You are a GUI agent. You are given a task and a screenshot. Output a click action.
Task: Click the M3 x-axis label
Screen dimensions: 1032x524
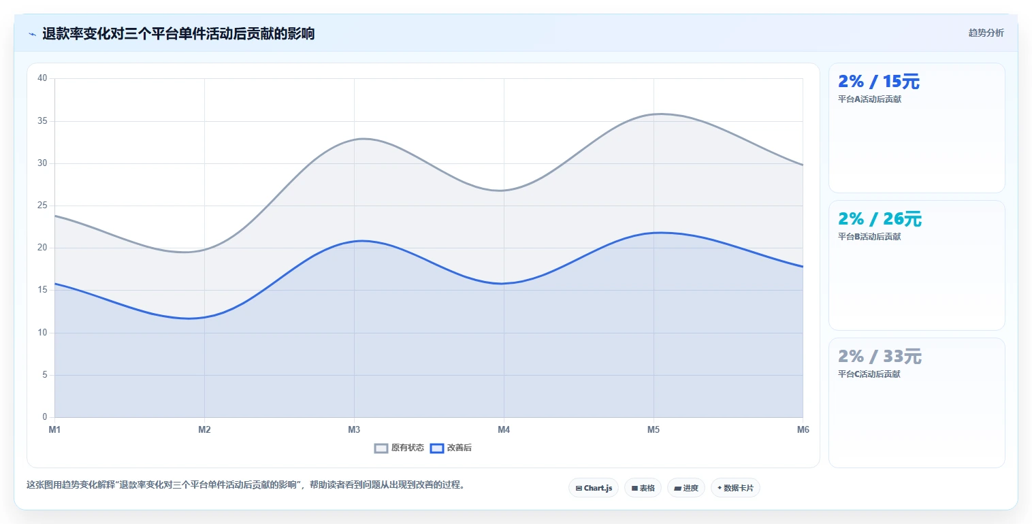coord(354,429)
